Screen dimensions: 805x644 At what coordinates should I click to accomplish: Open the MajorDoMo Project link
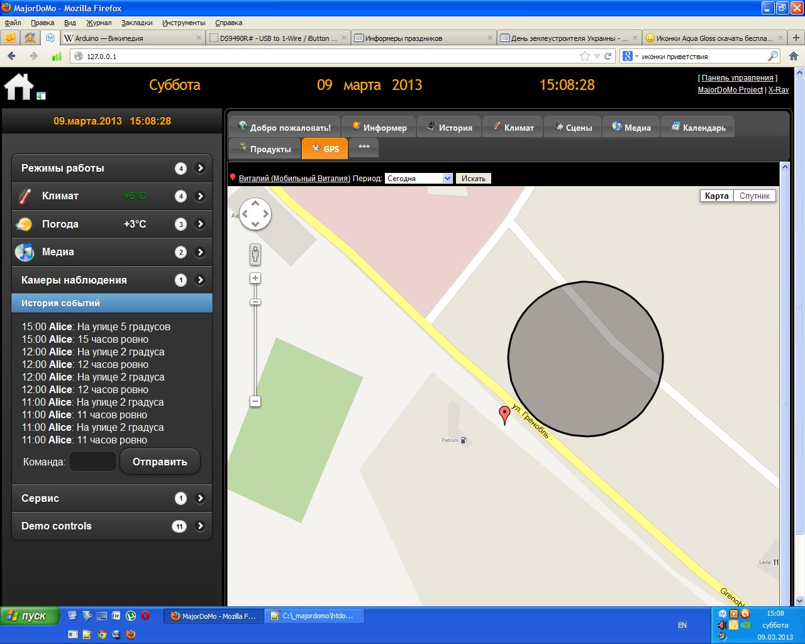pyautogui.click(x=730, y=90)
